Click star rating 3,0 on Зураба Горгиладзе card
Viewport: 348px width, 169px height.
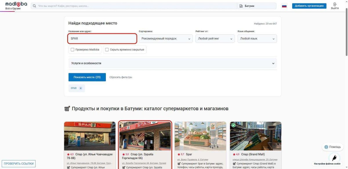pos(126,154)
